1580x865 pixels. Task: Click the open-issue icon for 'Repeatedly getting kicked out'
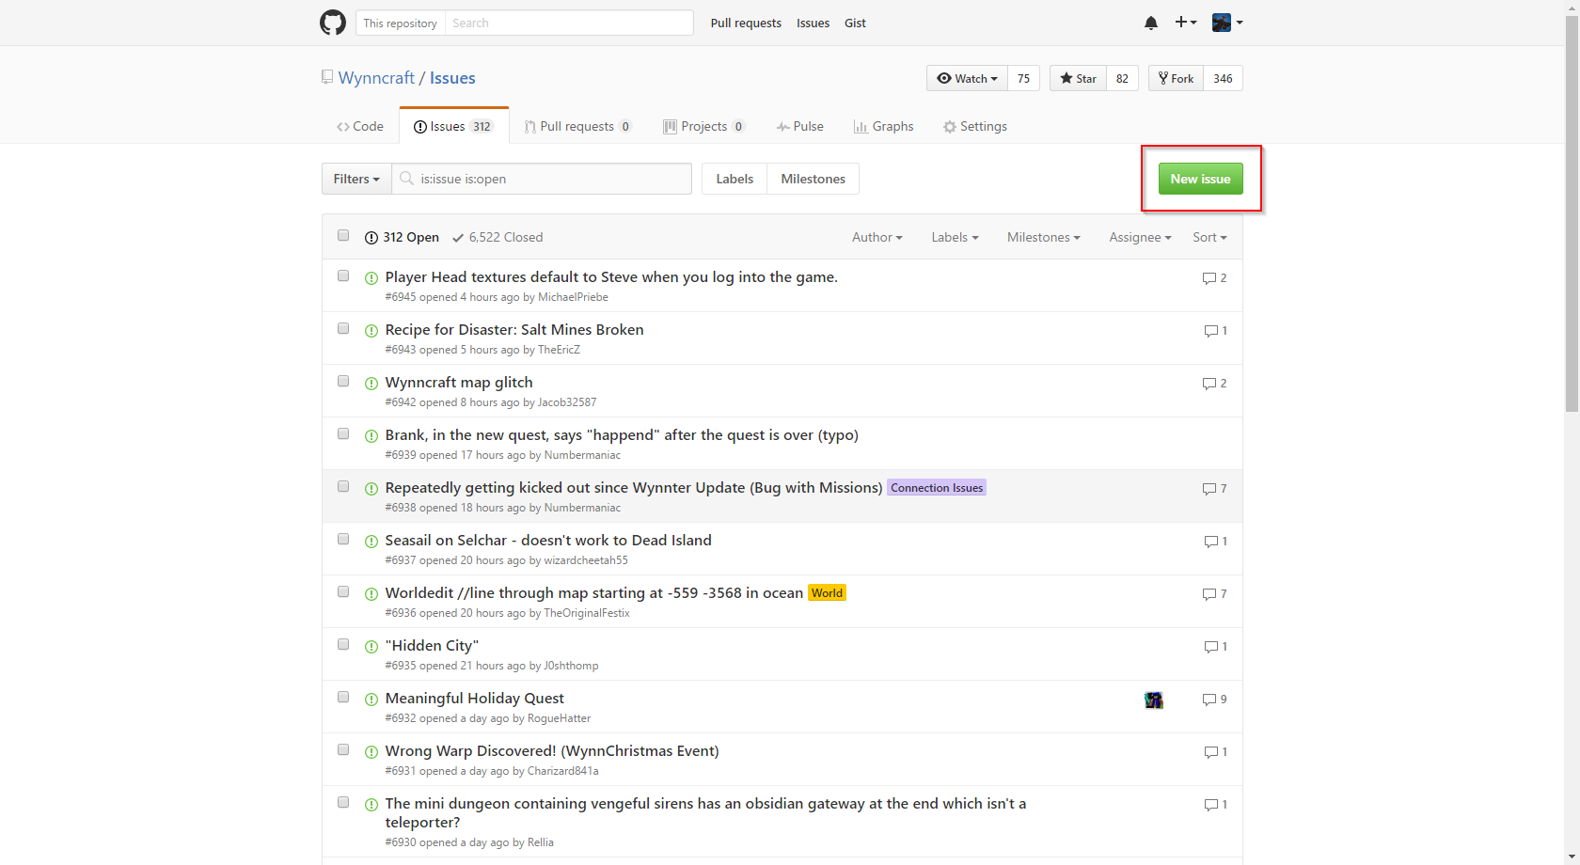point(371,489)
